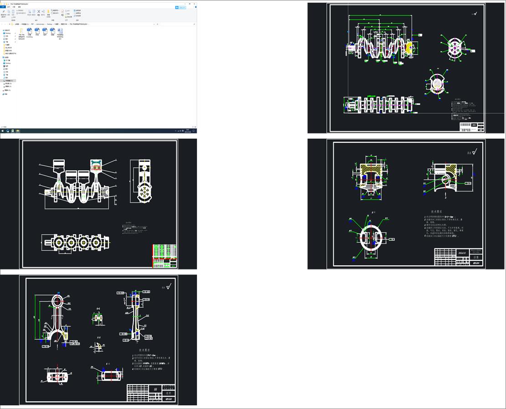Image resolution: width=506 pixels, height=409 pixels.
Task: Select the folder icon in file list
Action: tap(21, 31)
